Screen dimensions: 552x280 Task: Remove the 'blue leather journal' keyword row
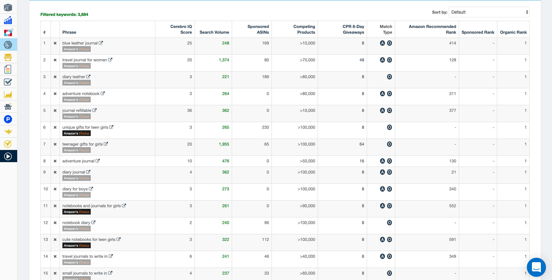click(55, 43)
